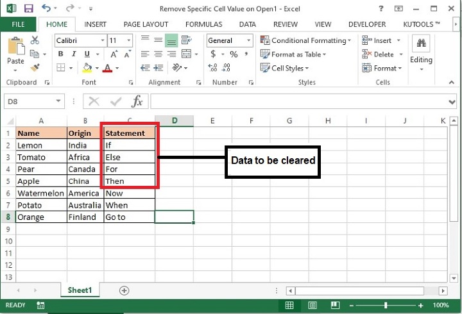This screenshot has height=314, width=462.
Task: Switch to Page Layout view in status bar
Action: 312,306
